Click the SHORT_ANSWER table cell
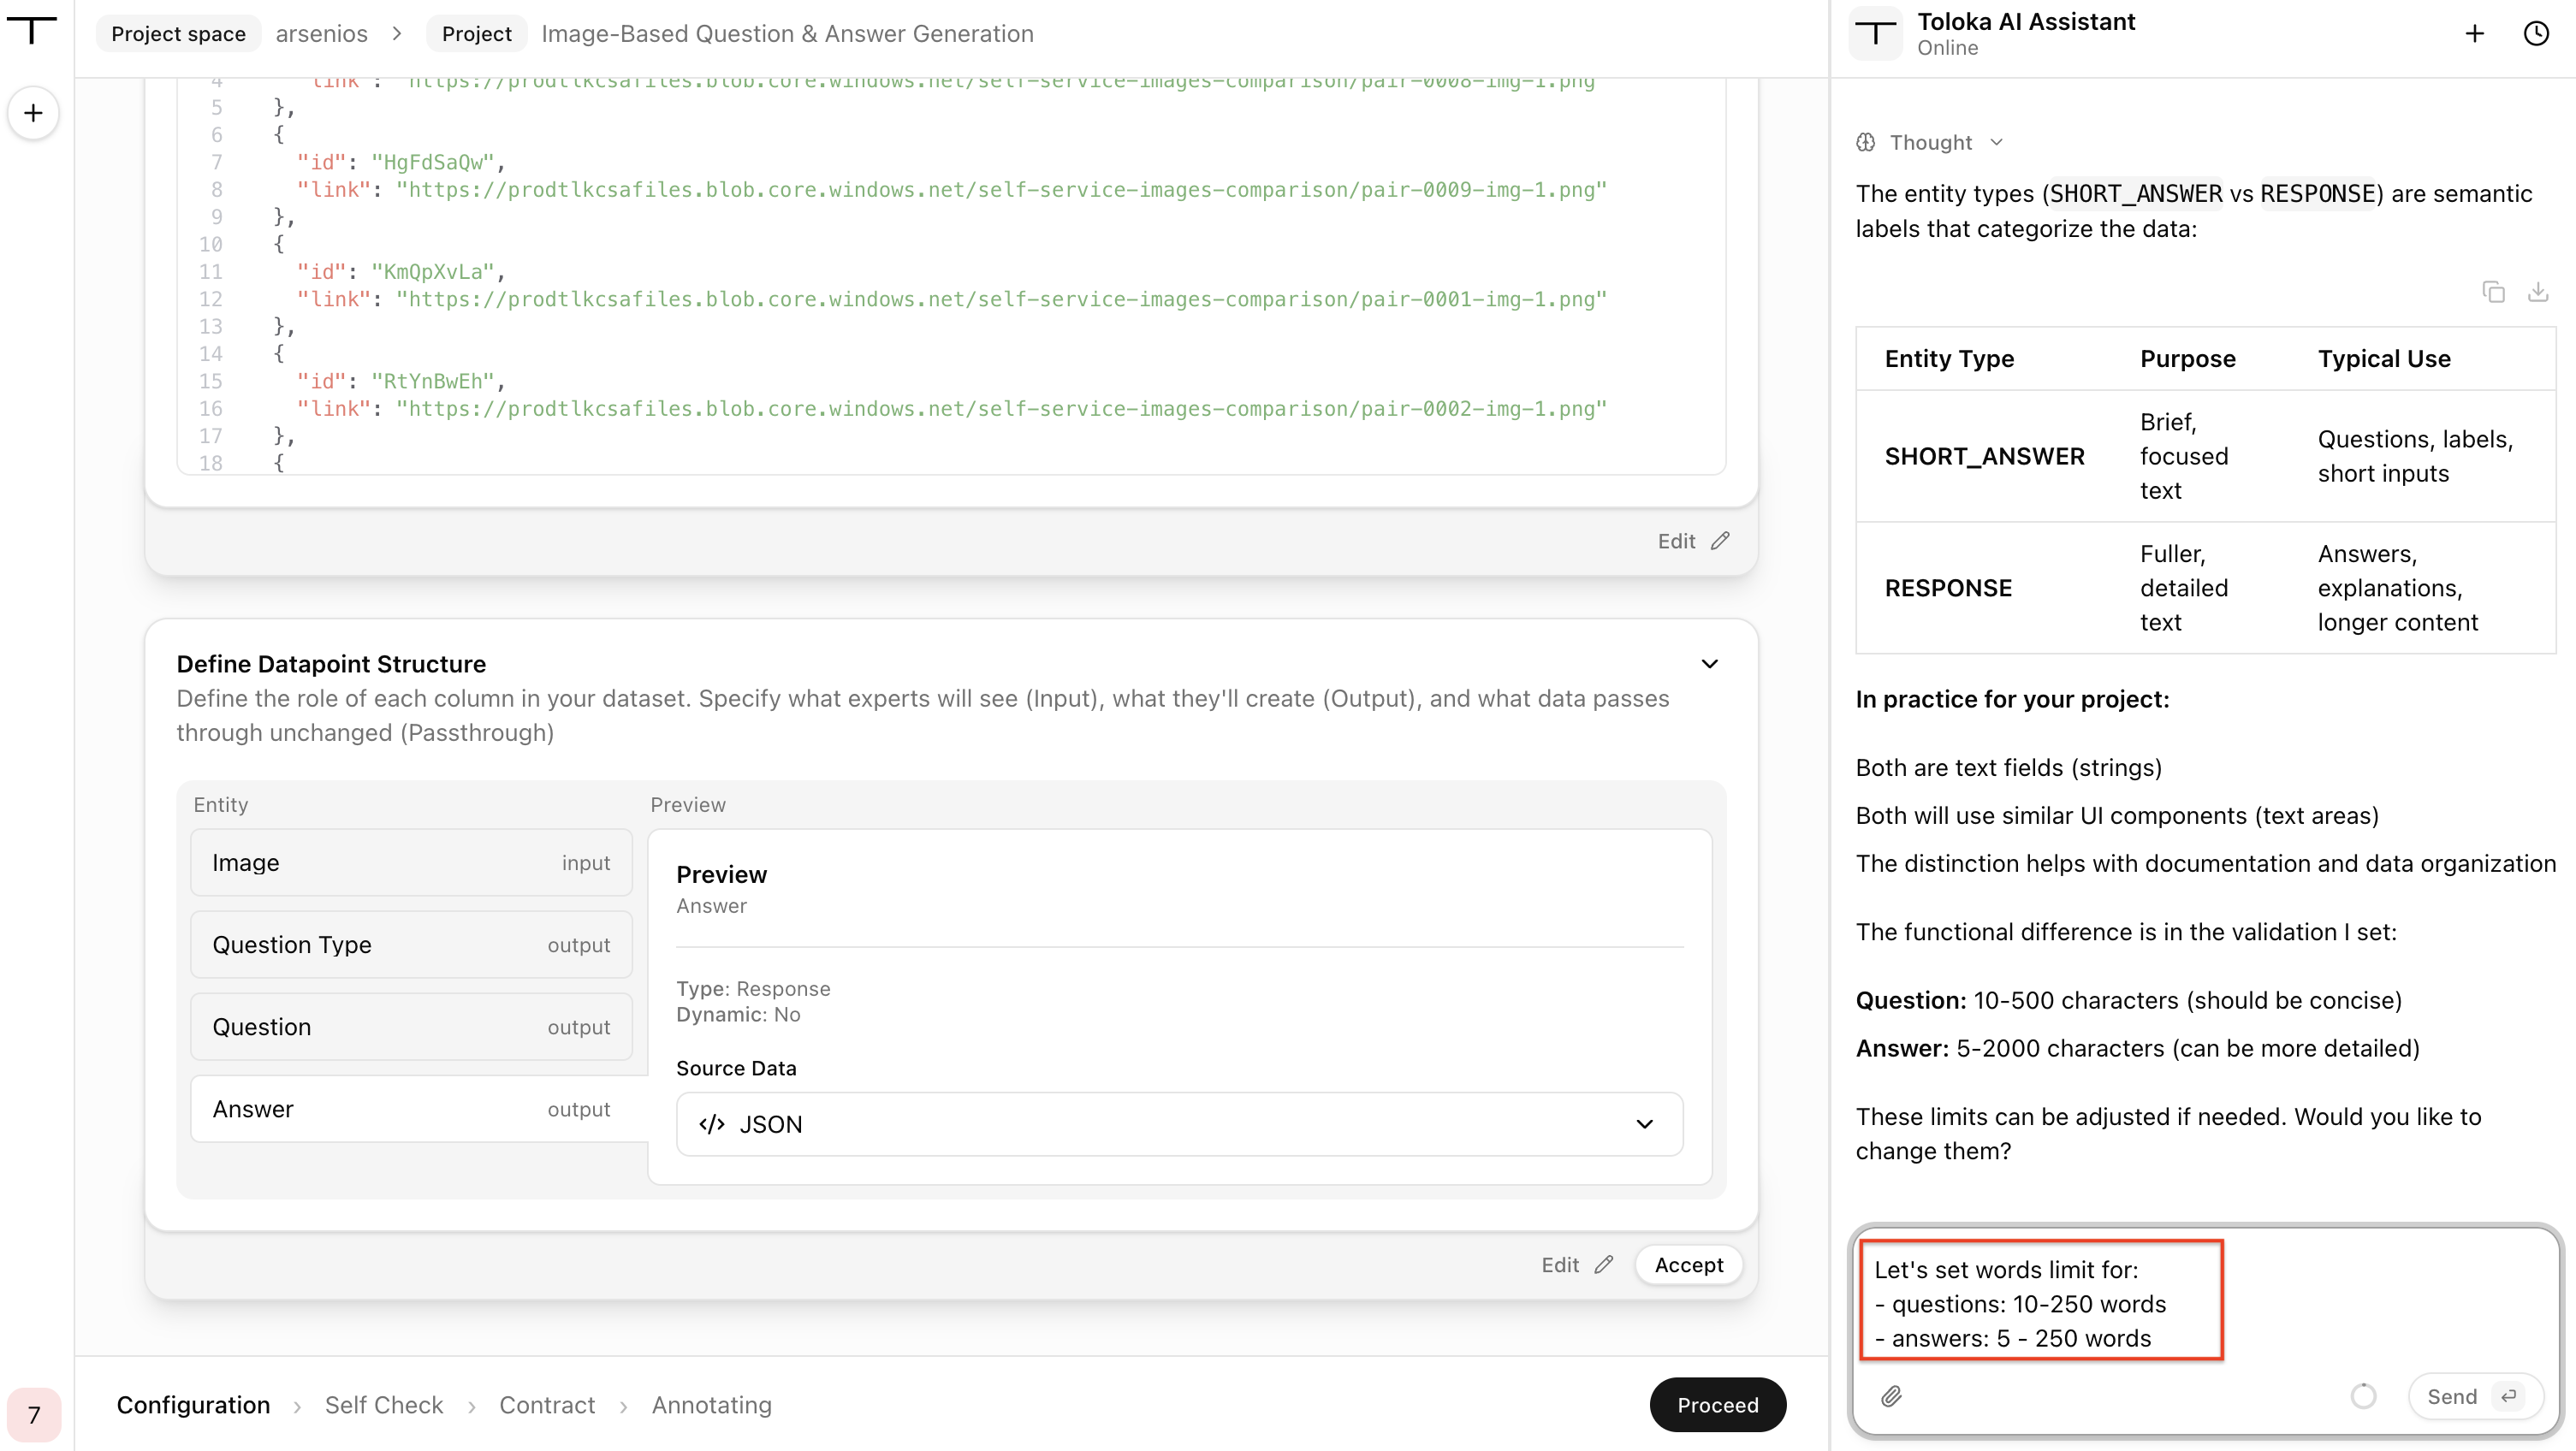This screenshot has height=1451, width=2576. (x=1984, y=456)
